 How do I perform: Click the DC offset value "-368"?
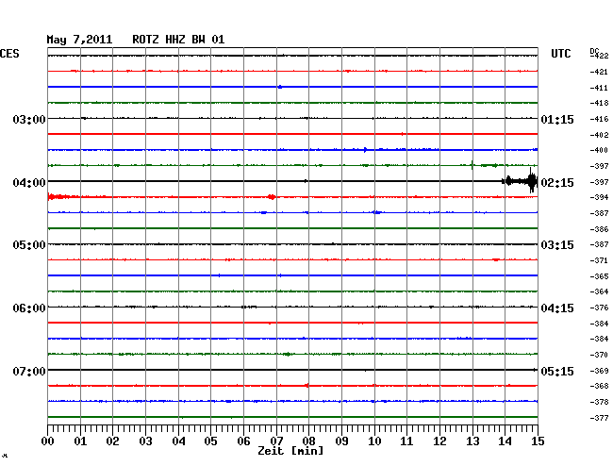point(599,386)
